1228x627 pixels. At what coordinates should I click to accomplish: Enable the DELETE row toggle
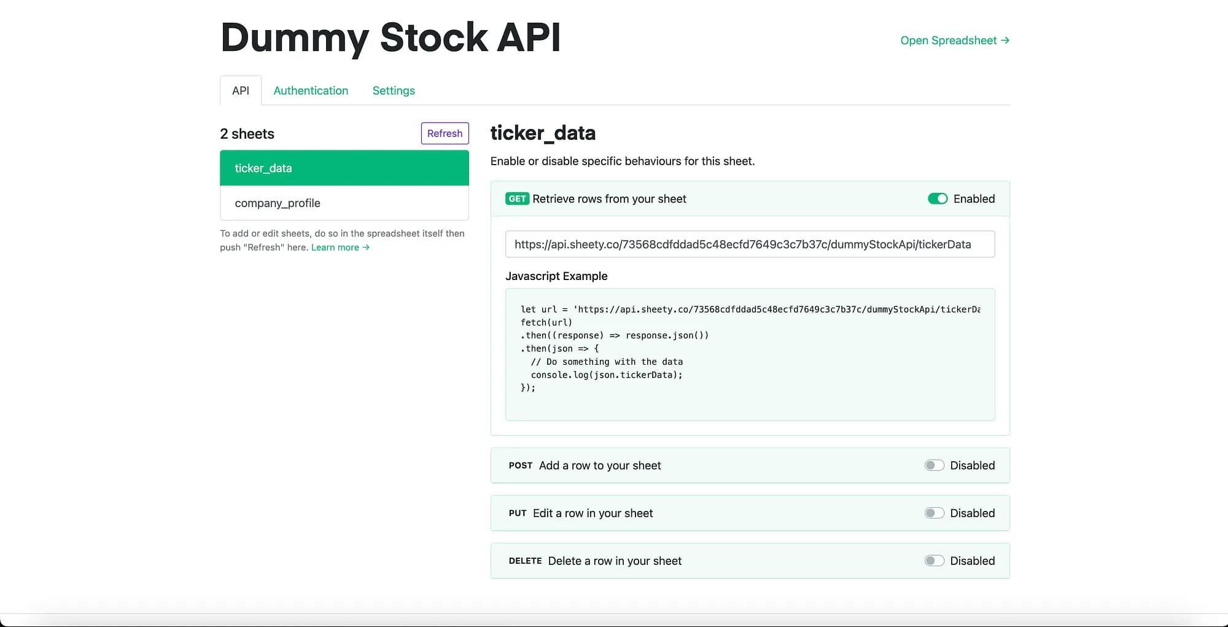point(935,561)
